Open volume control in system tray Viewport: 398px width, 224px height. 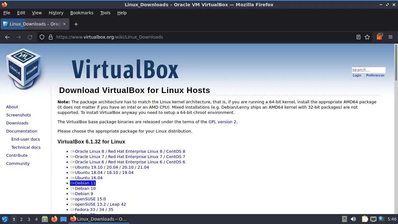coord(353,219)
